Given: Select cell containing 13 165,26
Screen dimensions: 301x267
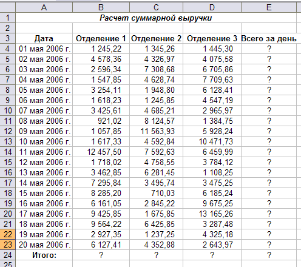Looking at the screenshot, I should pyautogui.click(x=212, y=214).
